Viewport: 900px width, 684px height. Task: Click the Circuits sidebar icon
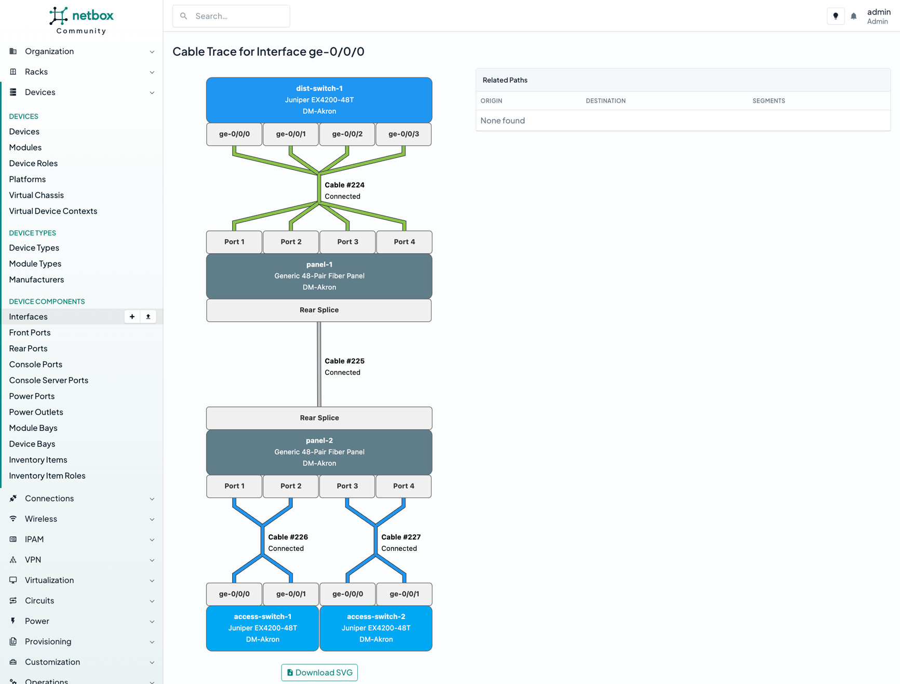click(x=13, y=600)
